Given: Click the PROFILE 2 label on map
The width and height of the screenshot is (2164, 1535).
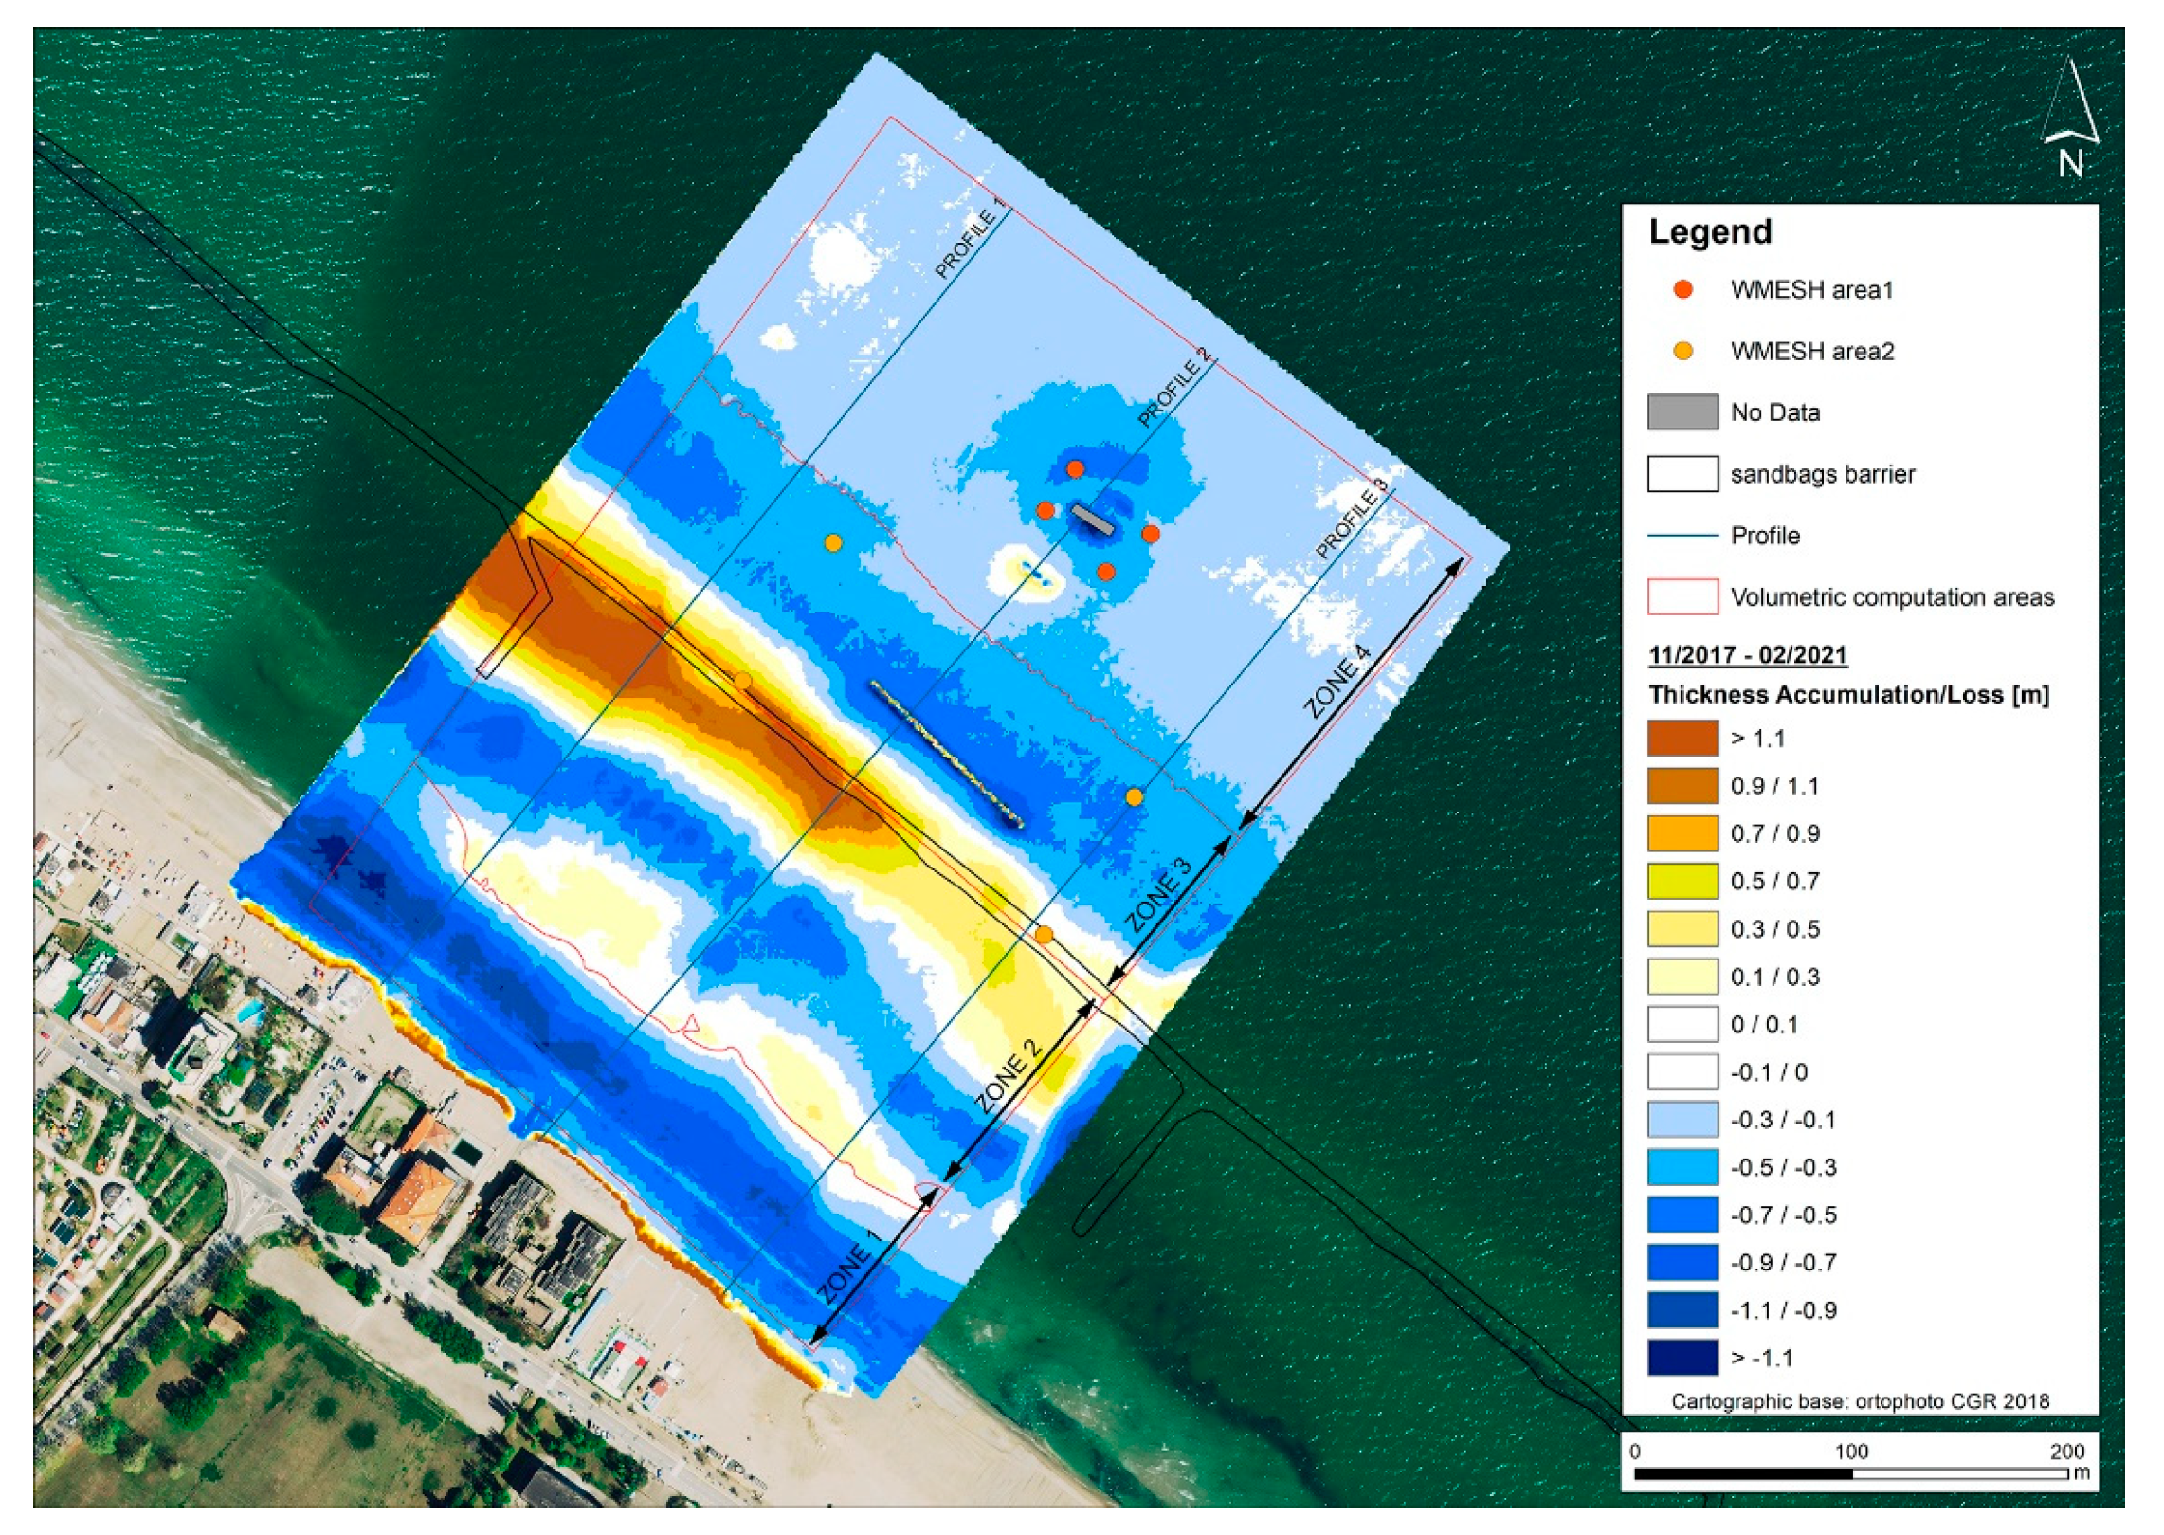Looking at the screenshot, I should (1174, 388).
